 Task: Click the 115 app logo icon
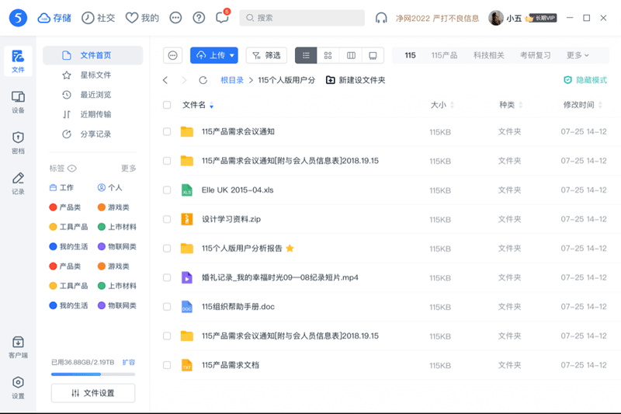tap(18, 18)
